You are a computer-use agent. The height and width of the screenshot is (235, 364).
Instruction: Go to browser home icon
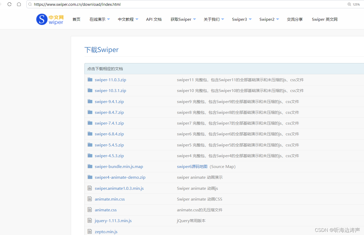[19, 4]
